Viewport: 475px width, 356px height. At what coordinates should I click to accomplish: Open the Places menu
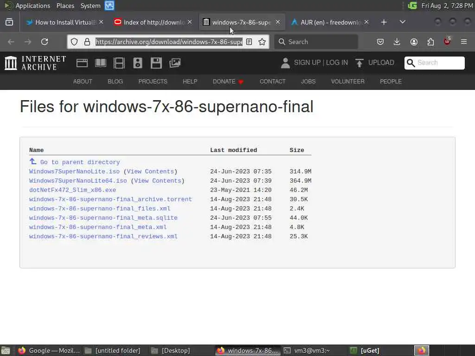click(65, 6)
